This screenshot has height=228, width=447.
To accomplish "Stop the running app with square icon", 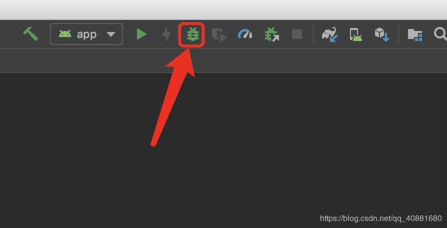I will 297,34.
